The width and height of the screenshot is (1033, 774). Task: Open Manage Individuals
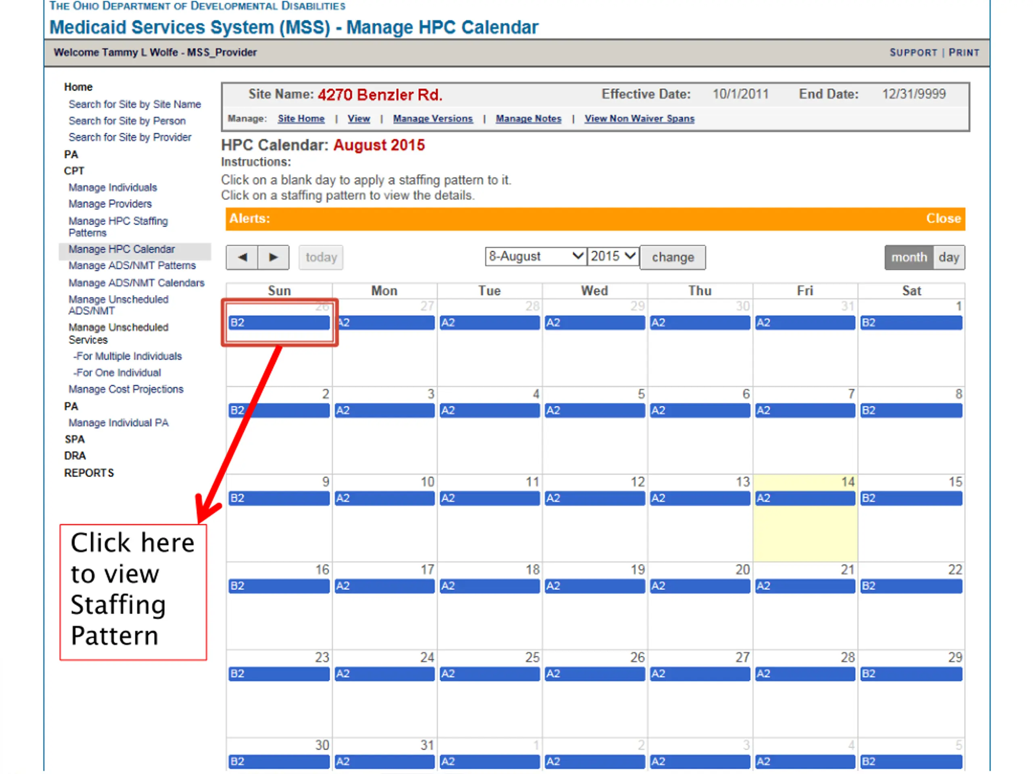pyautogui.click(x=113, y=187)
